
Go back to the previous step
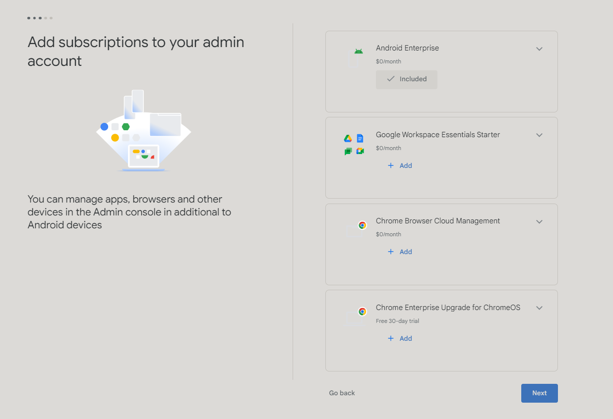342,393
